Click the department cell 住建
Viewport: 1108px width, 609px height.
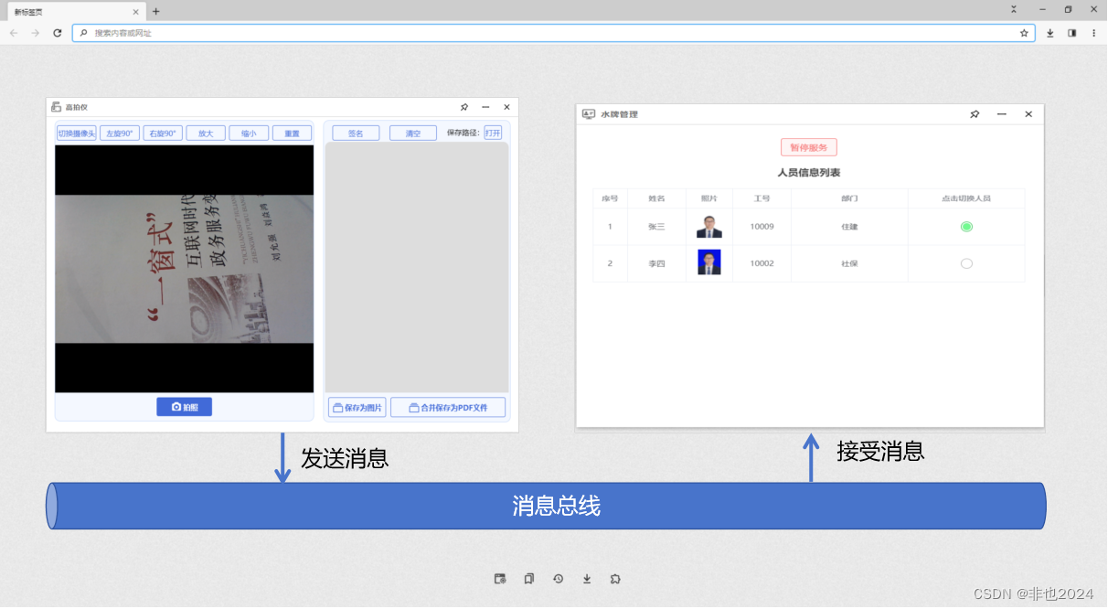point(849,227)
